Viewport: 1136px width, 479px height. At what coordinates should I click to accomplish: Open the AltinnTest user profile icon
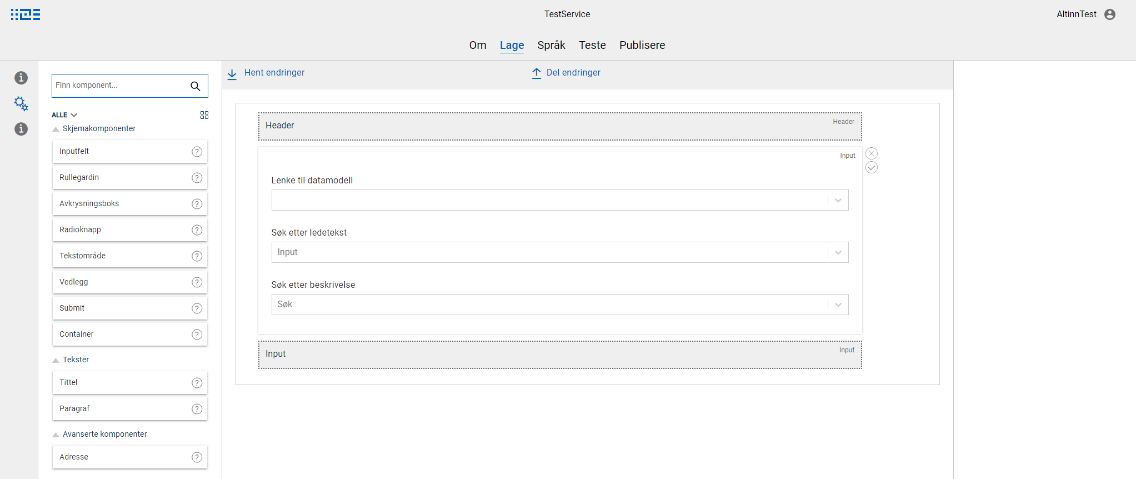1110,14
